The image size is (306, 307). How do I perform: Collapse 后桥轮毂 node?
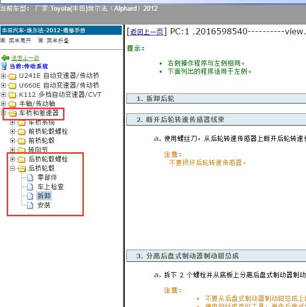12,169
